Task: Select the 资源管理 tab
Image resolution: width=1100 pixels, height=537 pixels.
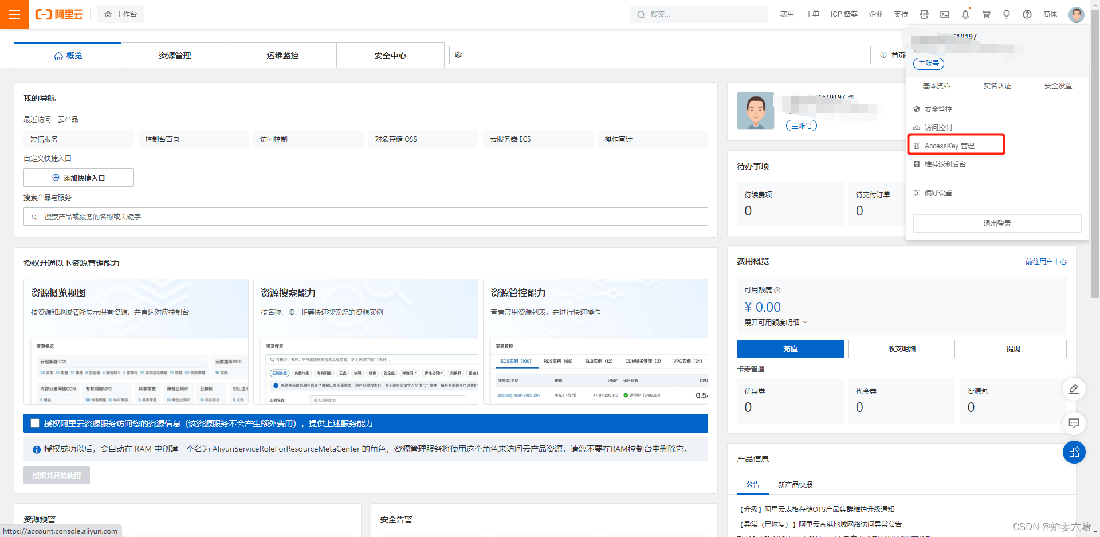Action: pyautogui.click(x=175, y=56)
